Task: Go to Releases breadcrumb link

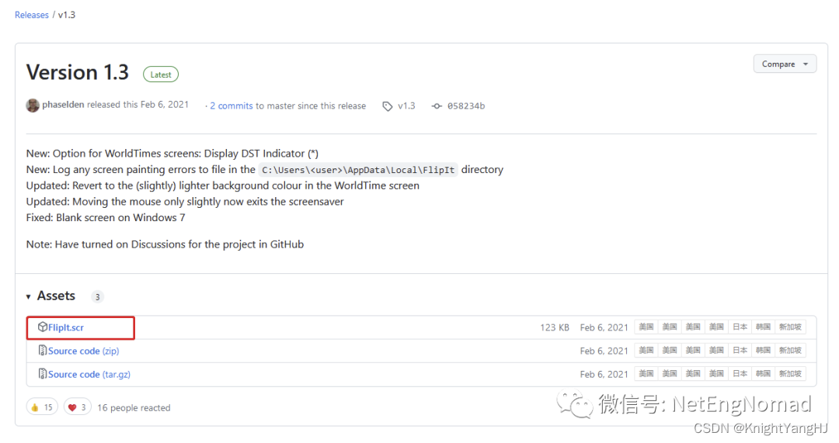Action: pos(32,15)
